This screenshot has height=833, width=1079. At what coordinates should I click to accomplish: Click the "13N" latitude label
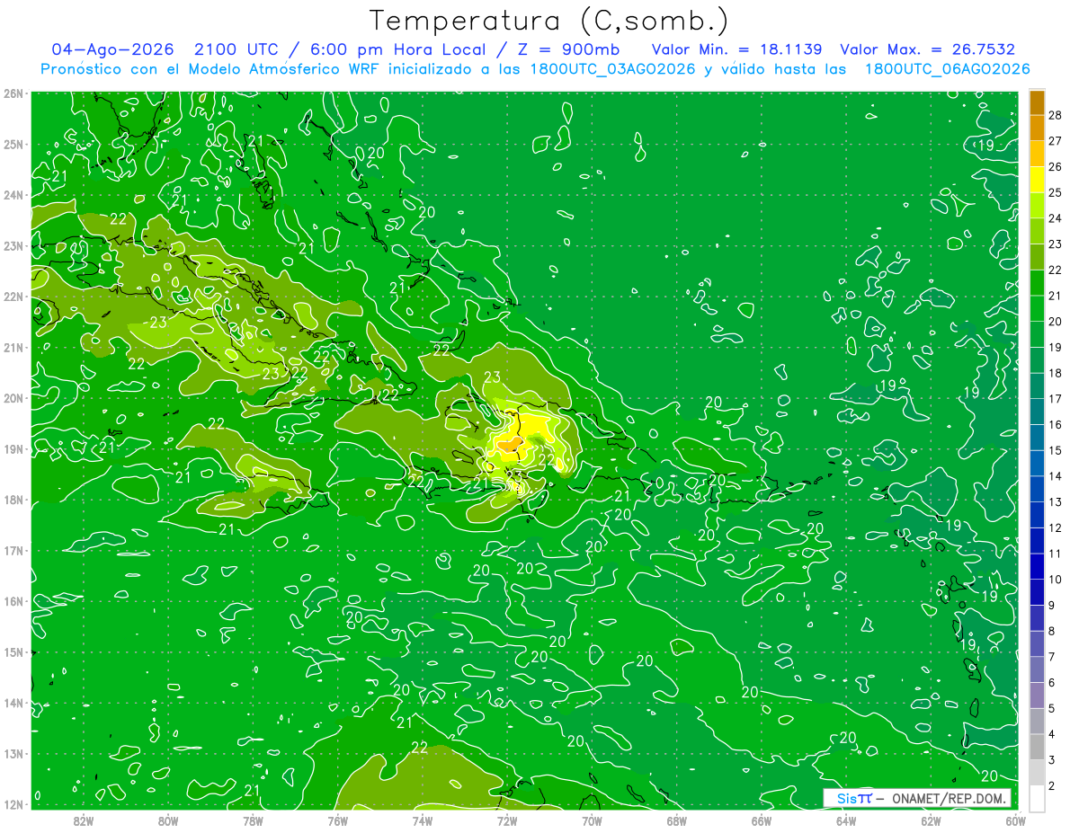[13, 753]
